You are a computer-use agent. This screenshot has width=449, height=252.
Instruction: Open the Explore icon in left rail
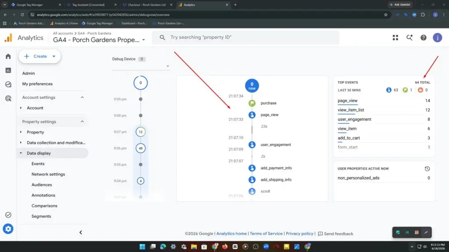pos(8,84)
